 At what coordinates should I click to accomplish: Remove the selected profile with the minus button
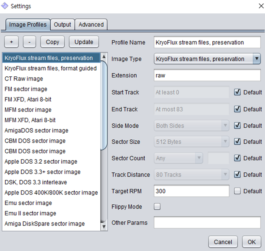tap(30, 42)
